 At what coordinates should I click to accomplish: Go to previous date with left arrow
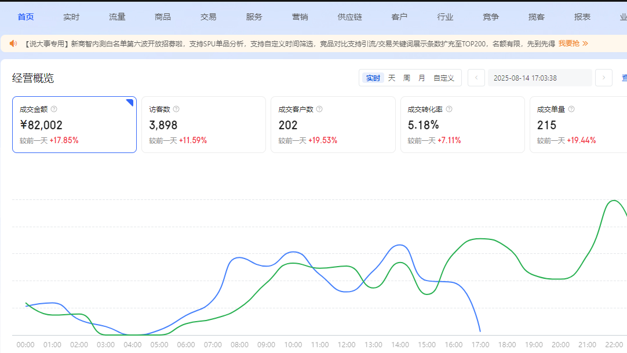point(476,78)
